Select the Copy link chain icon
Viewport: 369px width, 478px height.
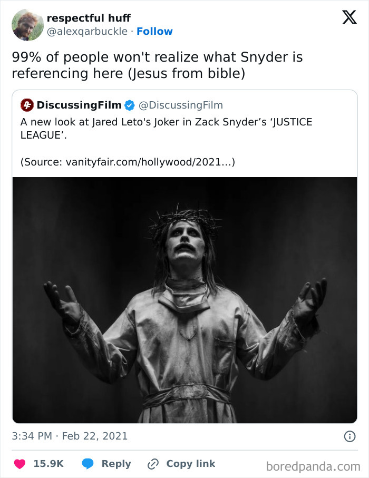point(152,464)
